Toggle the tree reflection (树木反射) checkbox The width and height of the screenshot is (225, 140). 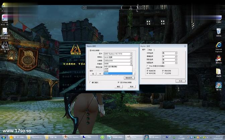148,73
